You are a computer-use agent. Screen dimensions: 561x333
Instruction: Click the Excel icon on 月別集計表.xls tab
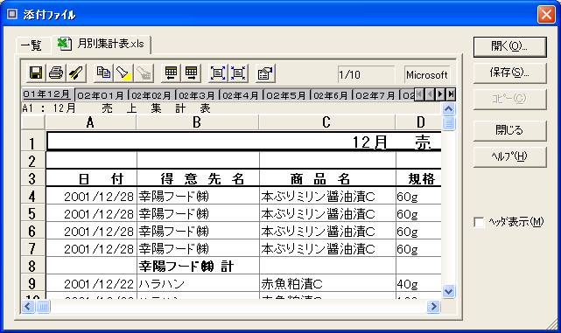pyautogui.click(x=65, y=44)
